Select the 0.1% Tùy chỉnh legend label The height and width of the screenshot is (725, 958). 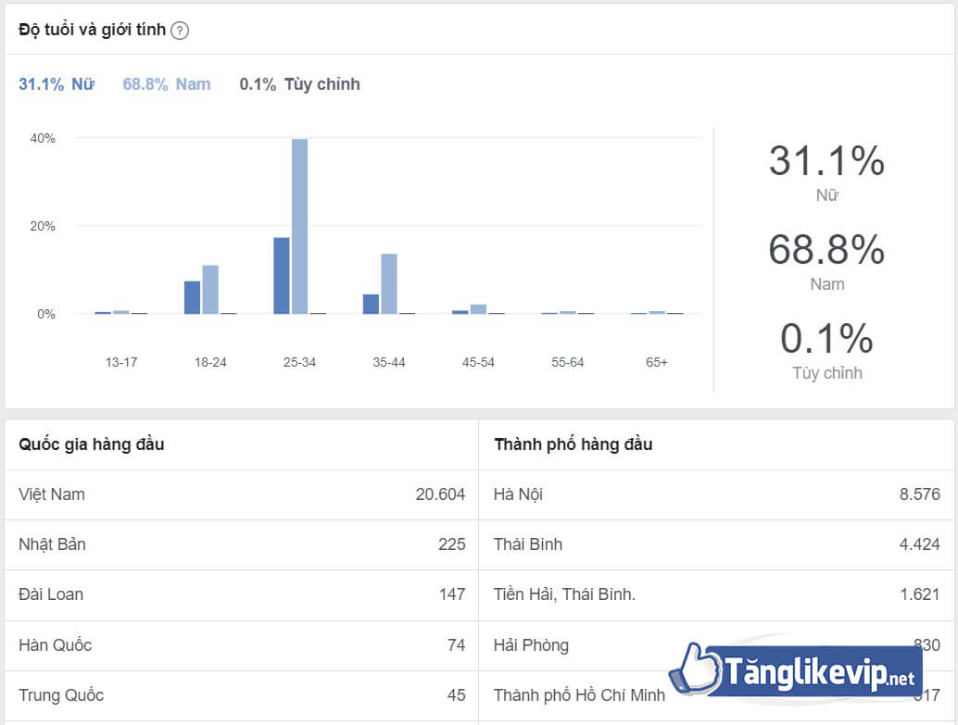click(x=299, y=84)
